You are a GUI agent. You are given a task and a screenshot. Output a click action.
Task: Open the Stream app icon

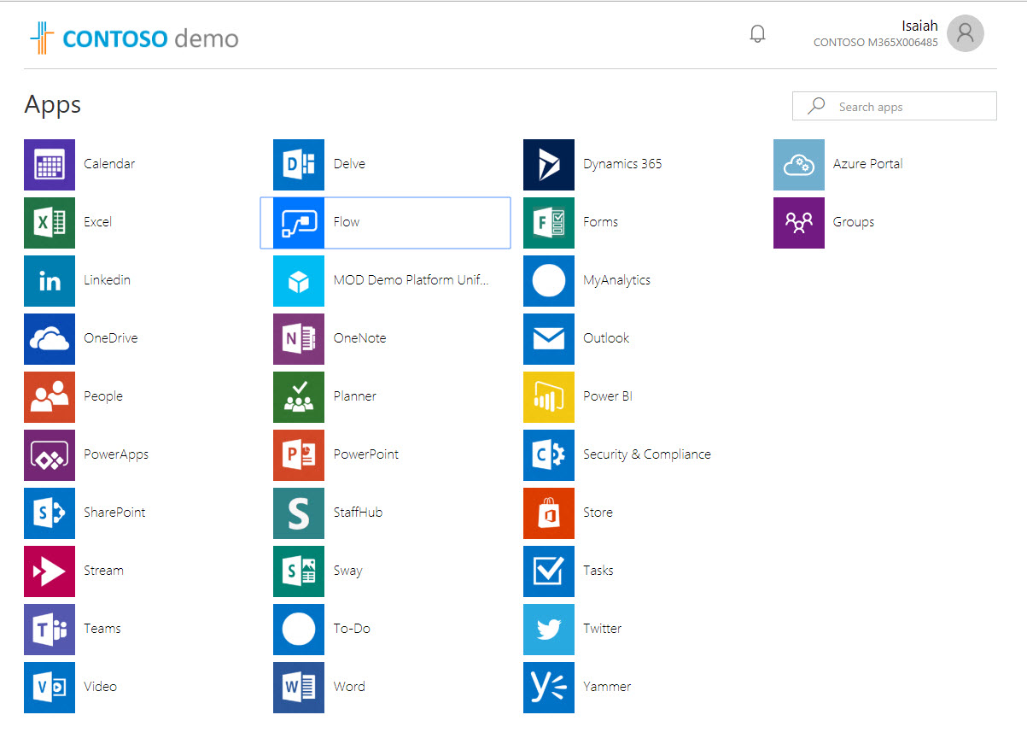(50, 571)
